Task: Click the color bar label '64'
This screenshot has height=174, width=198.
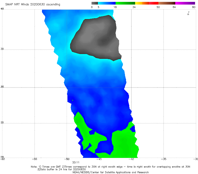Action: click(174, 7)
